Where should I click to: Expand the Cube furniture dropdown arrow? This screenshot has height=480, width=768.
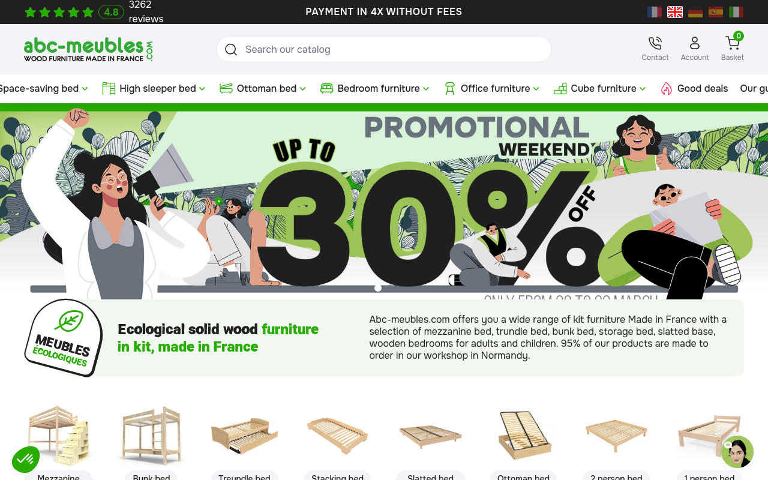(x=643, y=89)
